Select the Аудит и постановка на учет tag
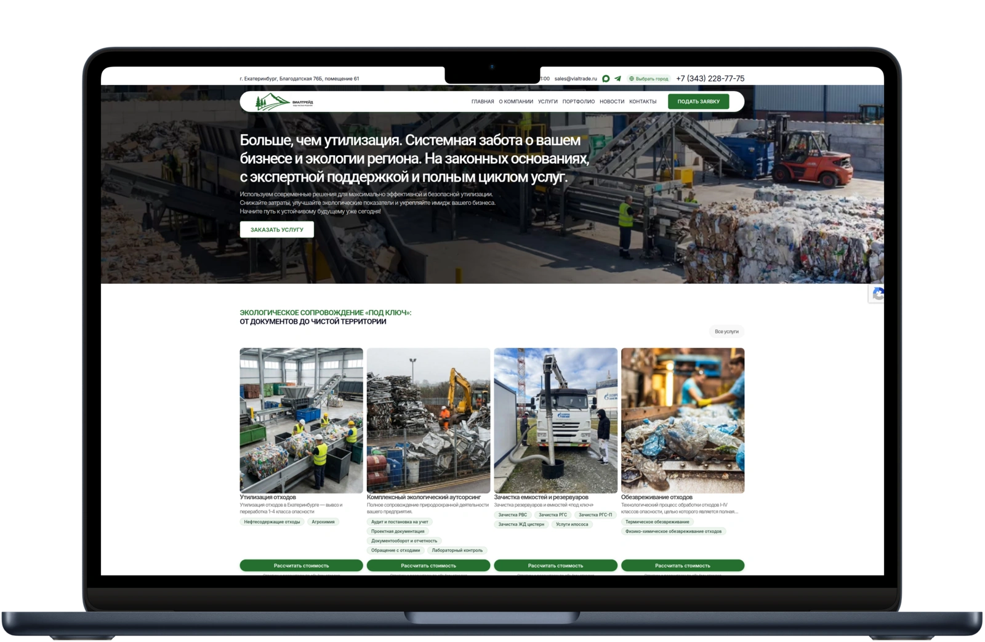This screenshot has width=985, height=642. (400, 522)
